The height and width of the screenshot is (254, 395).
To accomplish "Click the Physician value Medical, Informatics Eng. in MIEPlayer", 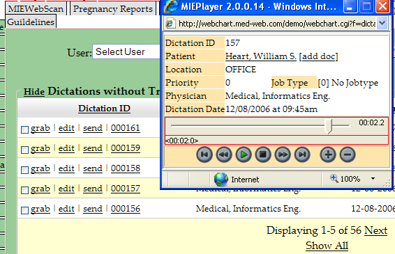I will point(277,96).
